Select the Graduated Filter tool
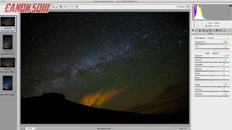 [61, 7]
